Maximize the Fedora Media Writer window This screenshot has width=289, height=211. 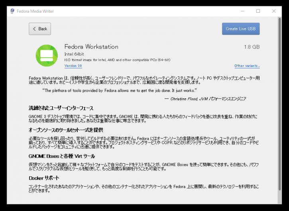(258, 11)
